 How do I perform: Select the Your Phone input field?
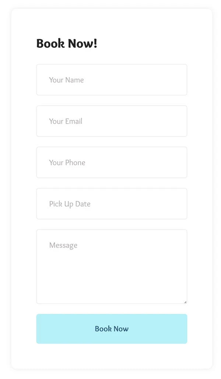tap(111, 162)
